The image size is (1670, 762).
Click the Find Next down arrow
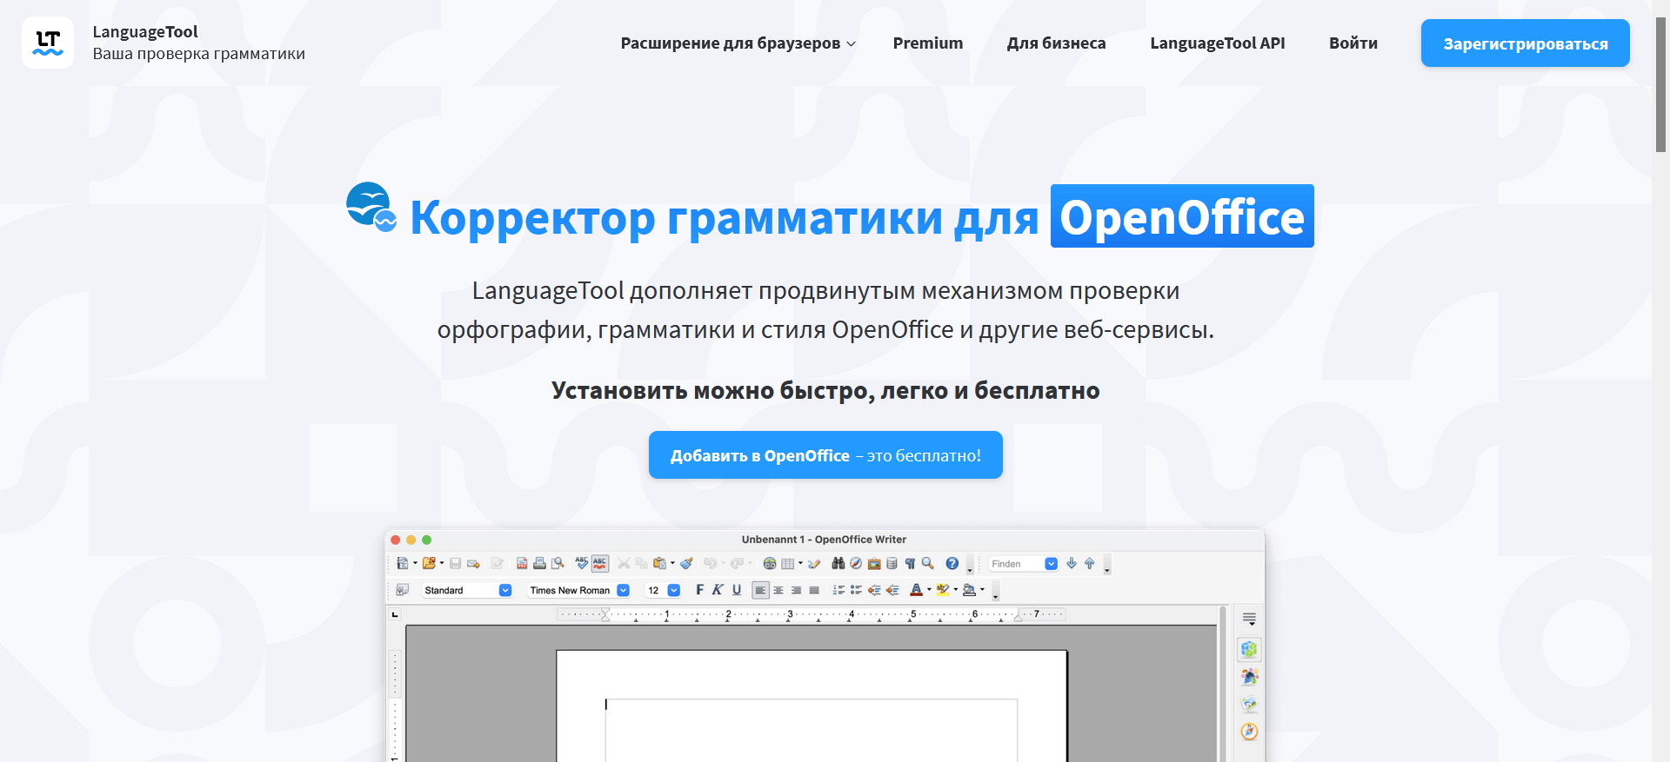click(x=1072, y=563)
